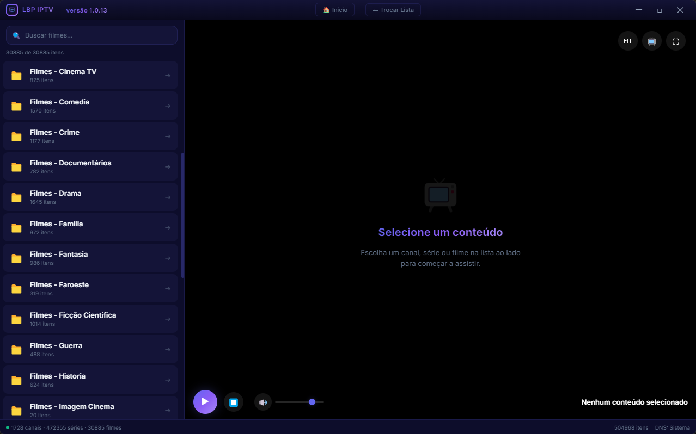Screen dimensions: 696x434
Task: Adjust the volume slider handle
Action: [312, 402]
